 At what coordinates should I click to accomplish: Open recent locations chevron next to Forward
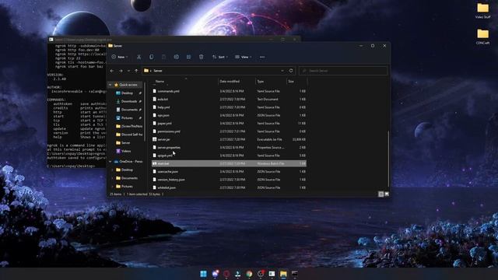point(128,71)
